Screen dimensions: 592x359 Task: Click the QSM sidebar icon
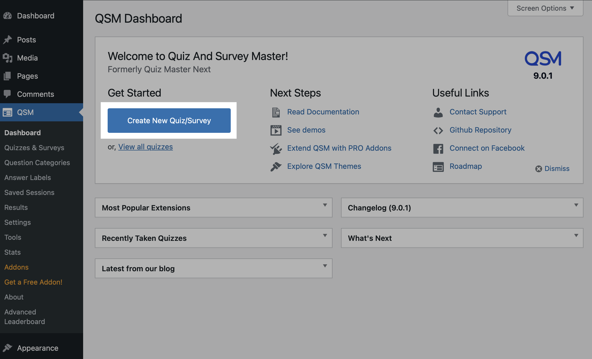pos(9,112)
